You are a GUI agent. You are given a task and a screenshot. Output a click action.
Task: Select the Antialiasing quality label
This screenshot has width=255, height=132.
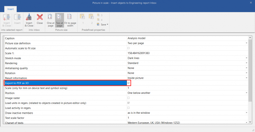(x=16, y=68)
